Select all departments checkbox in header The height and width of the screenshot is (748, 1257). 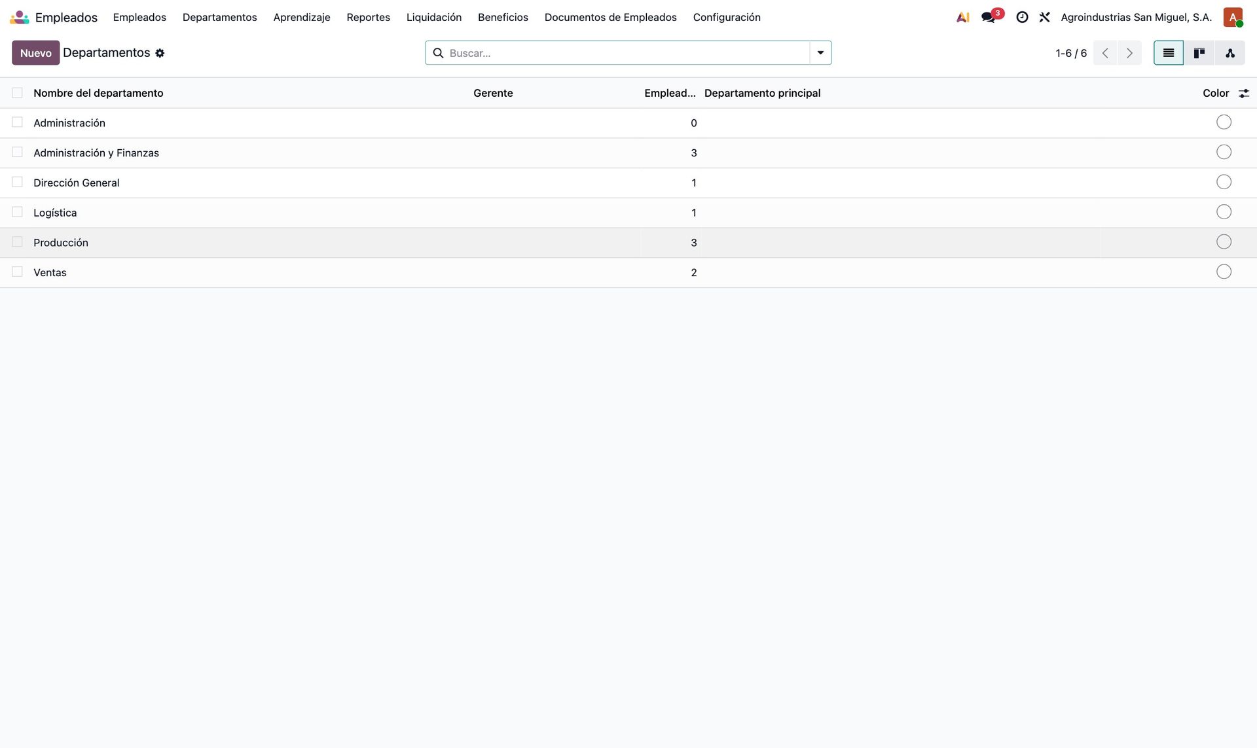point(17,93)
